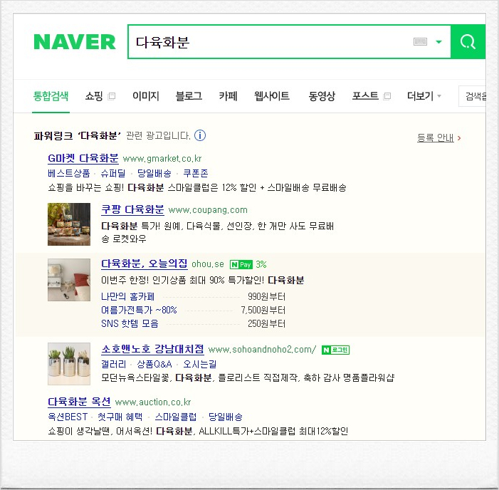499x490 pixels.
Task: Click the 990원부터 price text
Action: tap(267, 297)
